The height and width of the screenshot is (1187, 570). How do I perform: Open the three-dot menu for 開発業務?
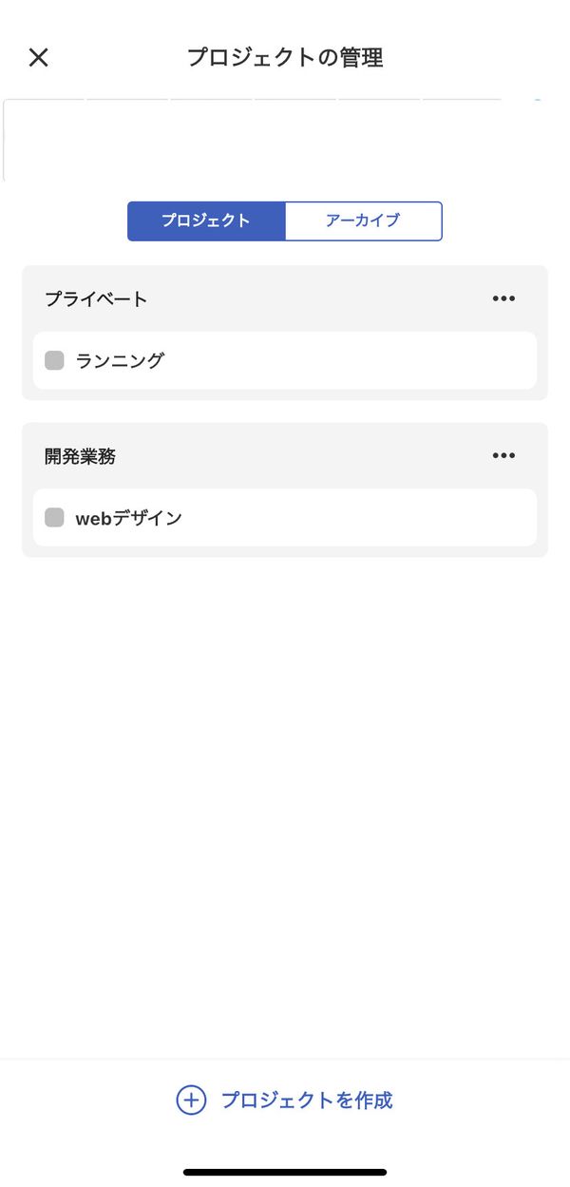503,455
